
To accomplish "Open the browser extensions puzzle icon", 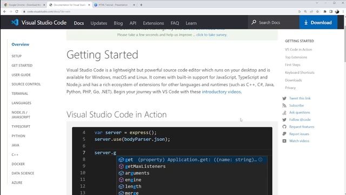I will coord(325,11).
